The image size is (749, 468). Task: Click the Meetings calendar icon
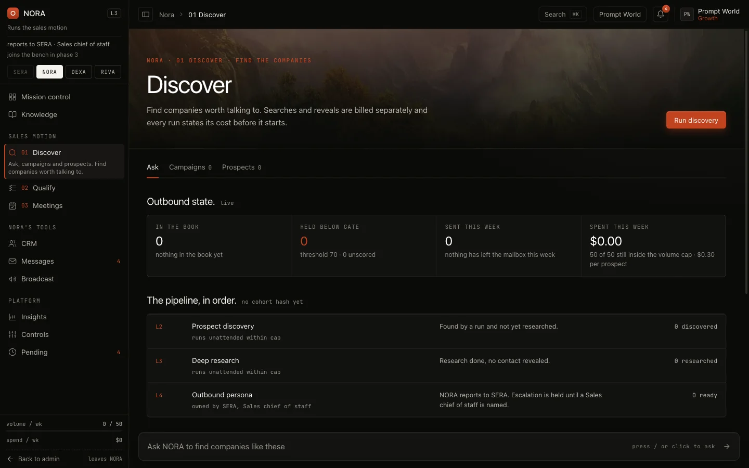click(x=12, y=206)
